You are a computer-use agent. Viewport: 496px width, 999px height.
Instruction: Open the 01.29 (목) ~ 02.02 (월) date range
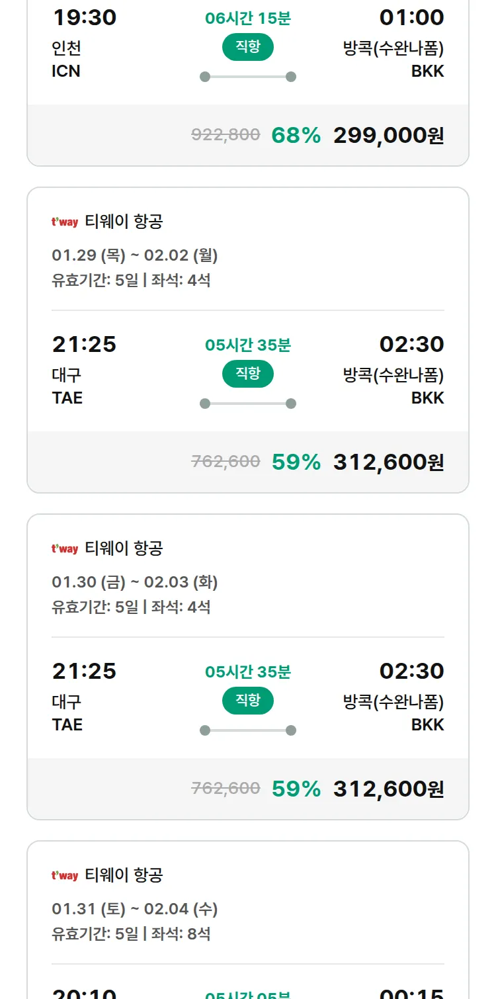tap(135, 255)
